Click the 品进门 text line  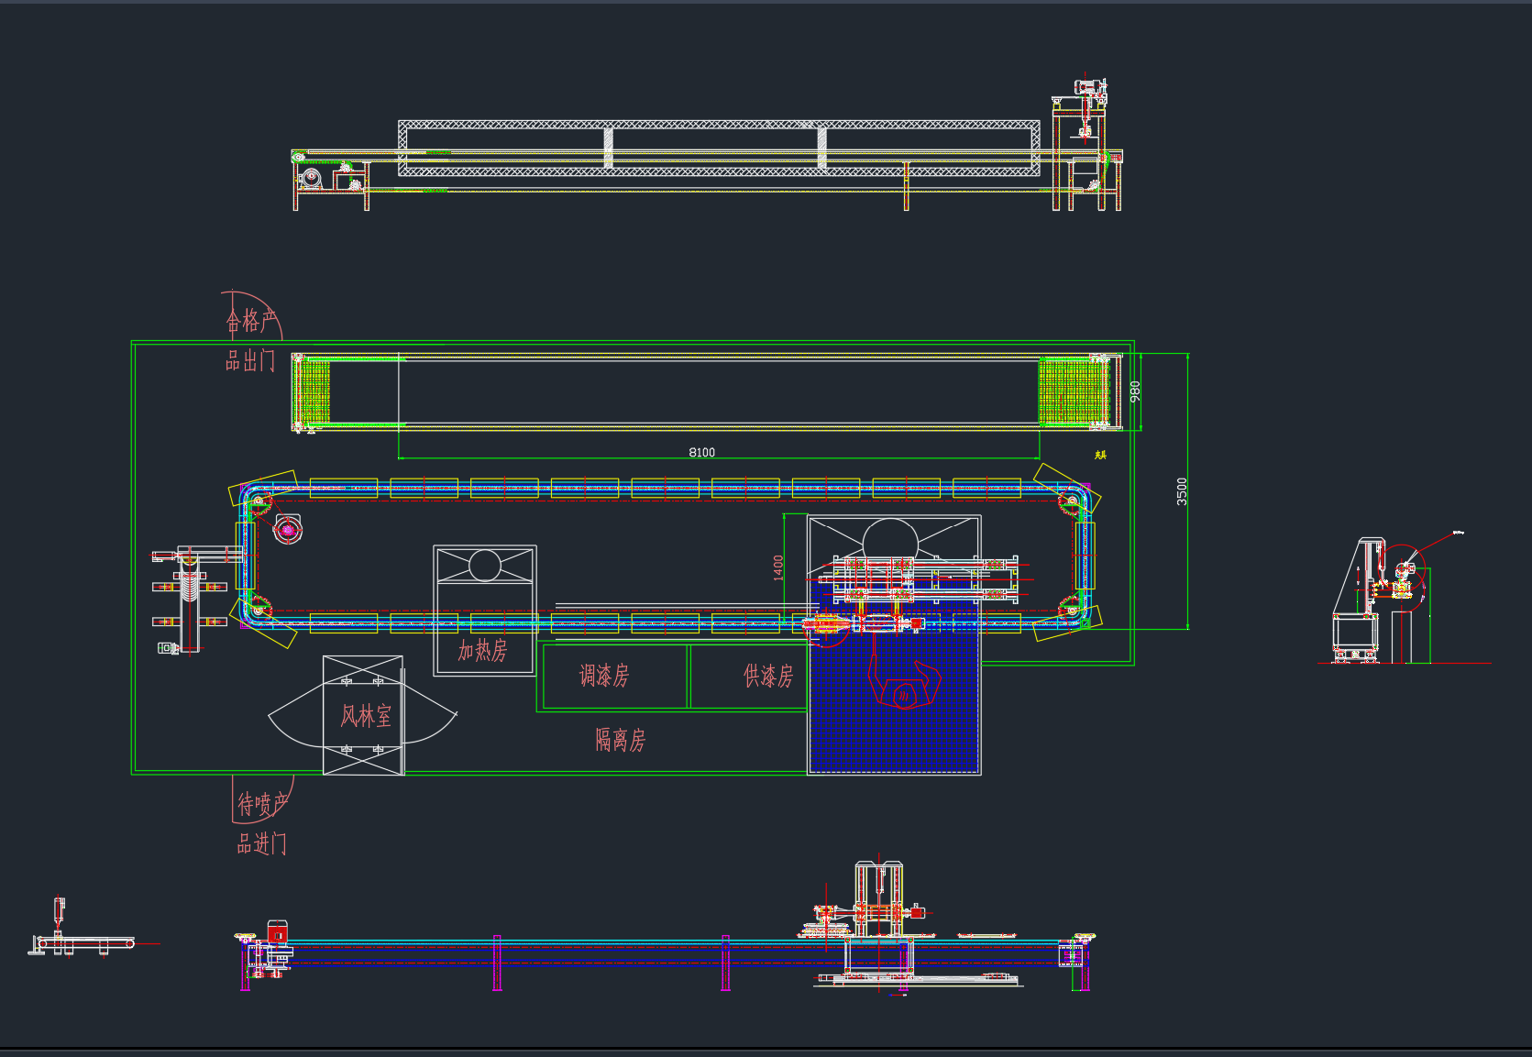pyautogui.click(x=262, y=843)
